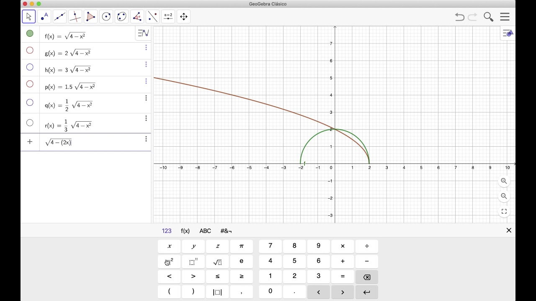Insert square root key
The width and height of the screenshot is (536, 301).
(x=217, y=262)
